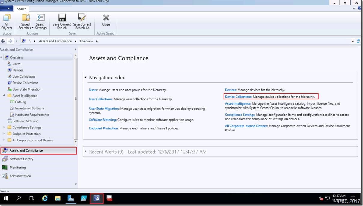
Task: Collapse the Asset Intelligence tree folder
Action: click(4, 96)
